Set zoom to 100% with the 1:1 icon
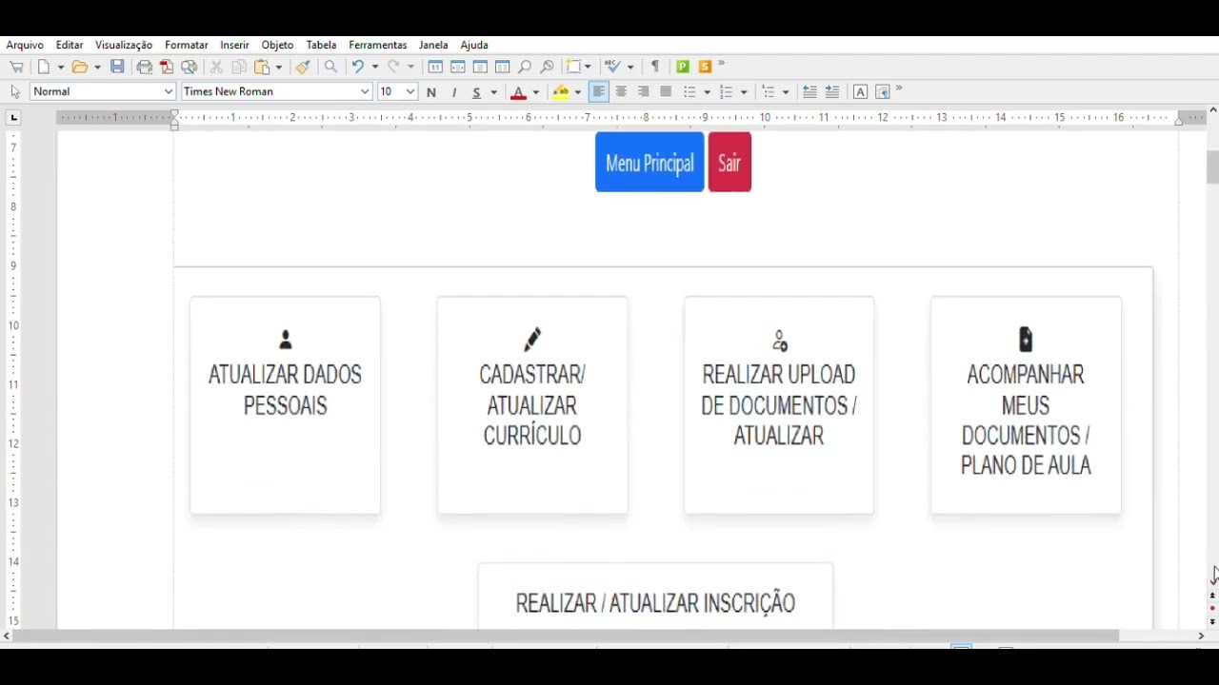The width and height of the screenshot is (1219, 685). [435, 67]
